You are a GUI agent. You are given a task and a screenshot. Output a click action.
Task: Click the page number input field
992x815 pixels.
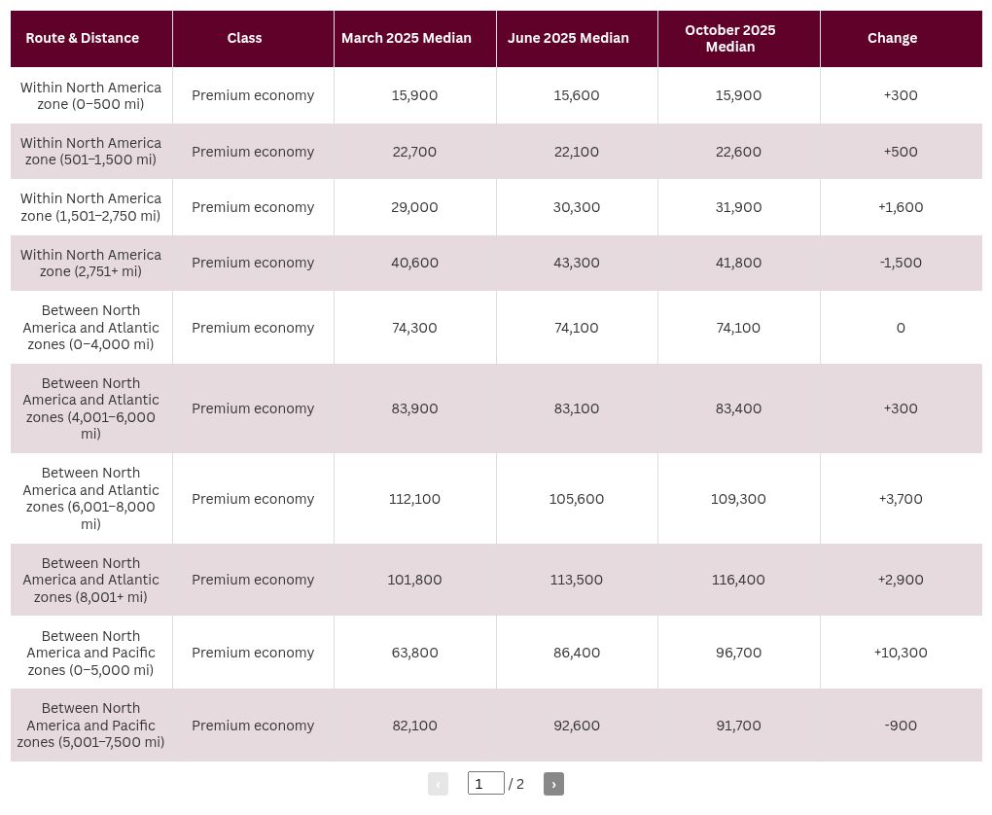click(x=486, y=783)
